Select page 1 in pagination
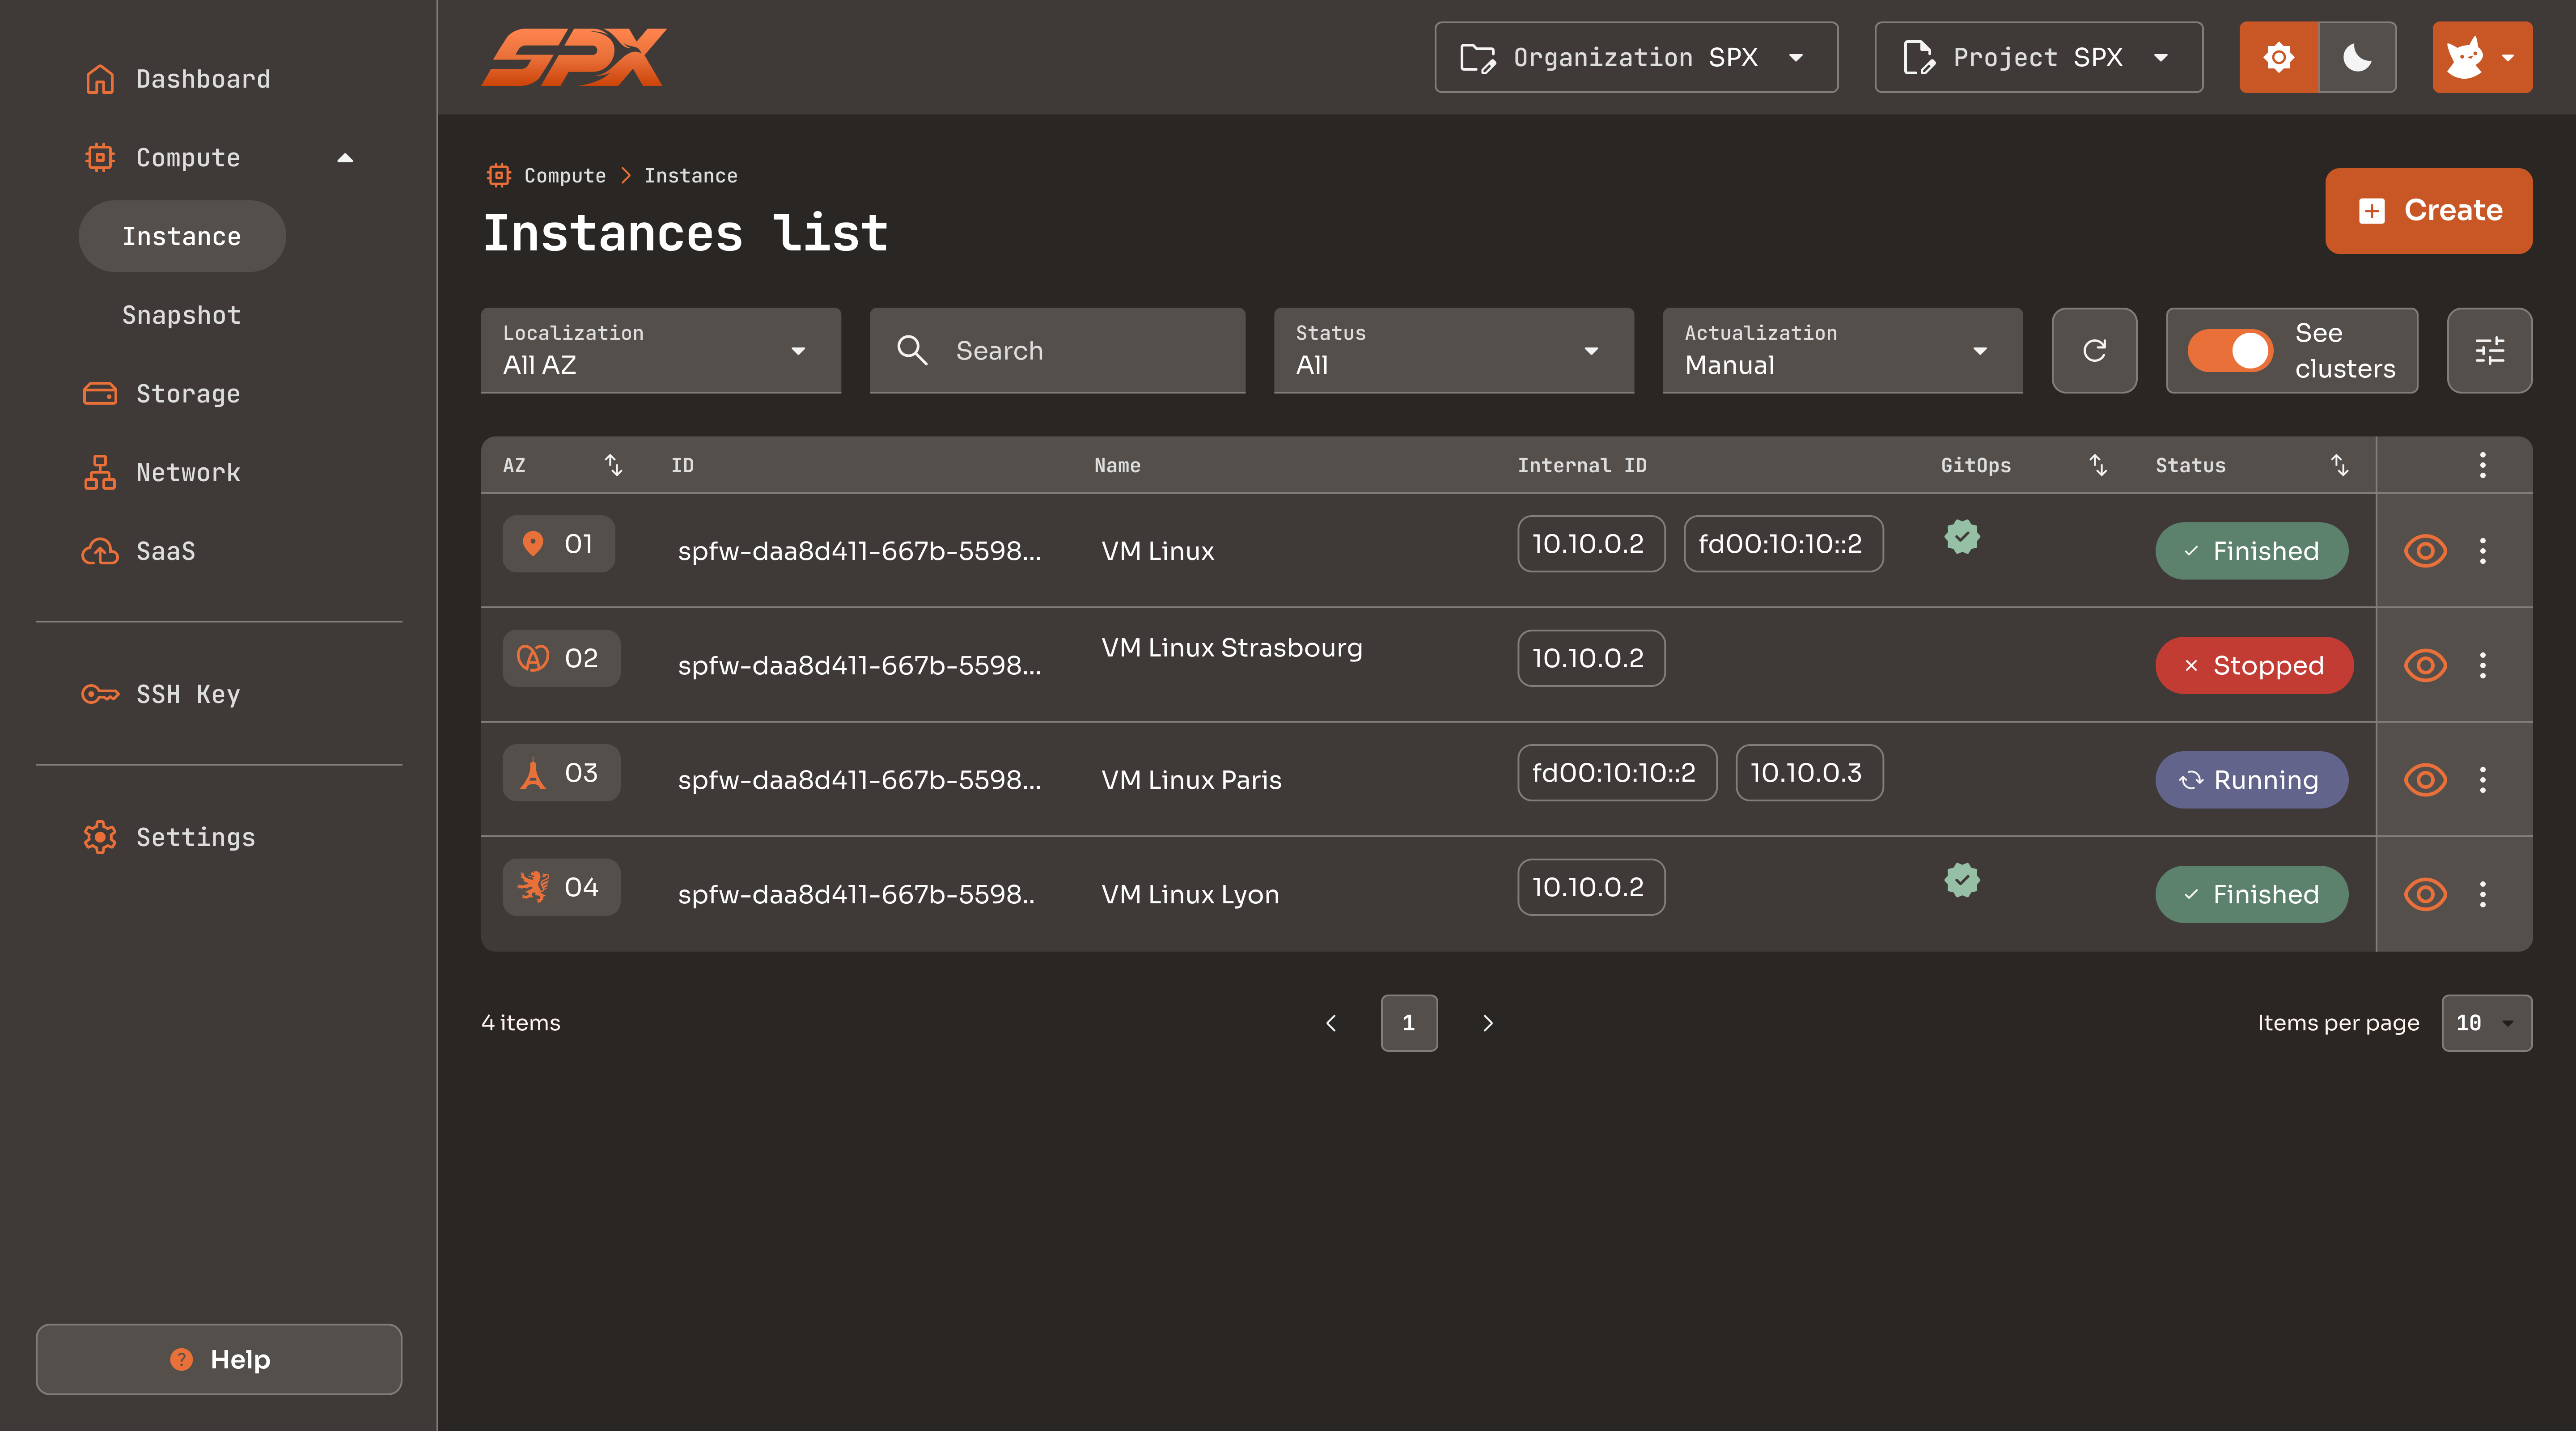2576x1431 pixels. coord(1409,1023)
